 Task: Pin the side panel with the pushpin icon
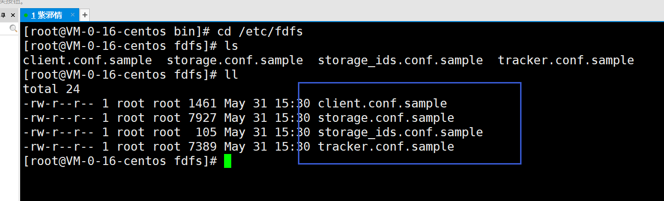(x=3, y=15)
